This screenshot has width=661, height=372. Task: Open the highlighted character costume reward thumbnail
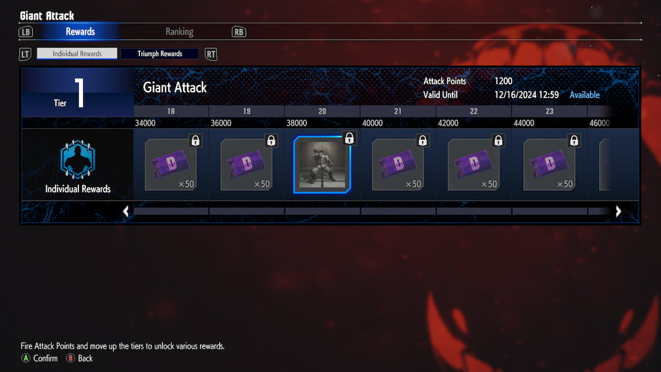coord(322,165)
